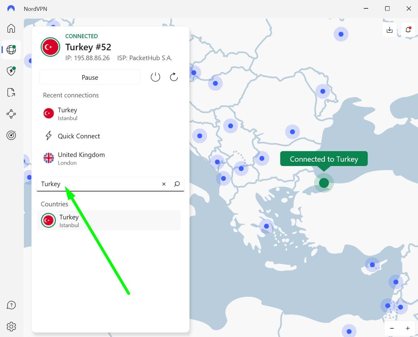Screen dimensions: 418x337
Task: Choose Quick Connect
Action: 110,136
